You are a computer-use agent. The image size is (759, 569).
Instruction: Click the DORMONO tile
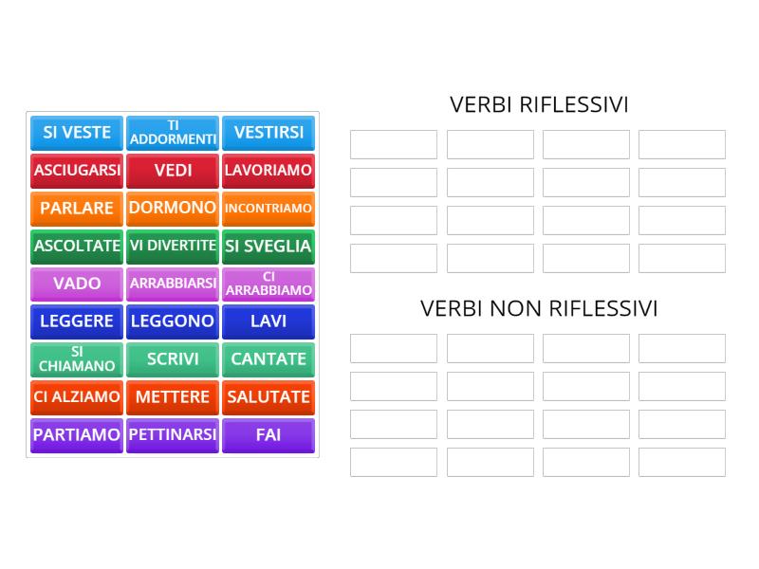[x=173, y=209]
